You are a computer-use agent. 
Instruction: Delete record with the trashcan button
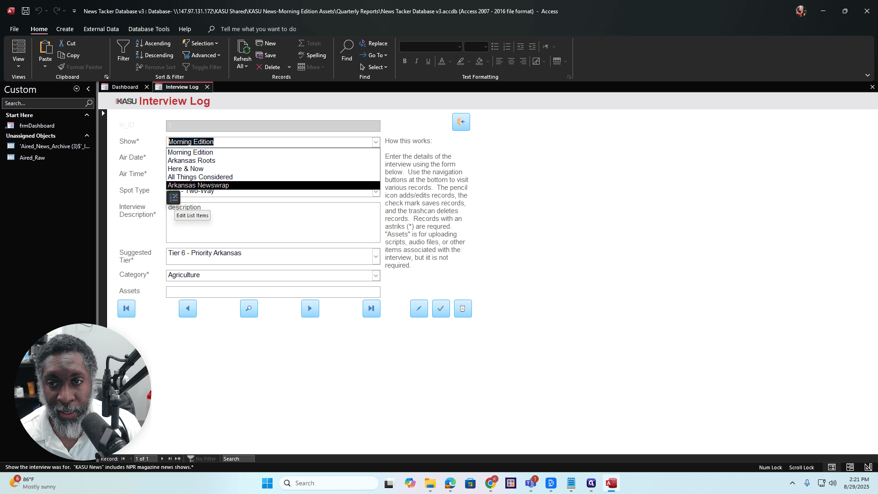463,309
